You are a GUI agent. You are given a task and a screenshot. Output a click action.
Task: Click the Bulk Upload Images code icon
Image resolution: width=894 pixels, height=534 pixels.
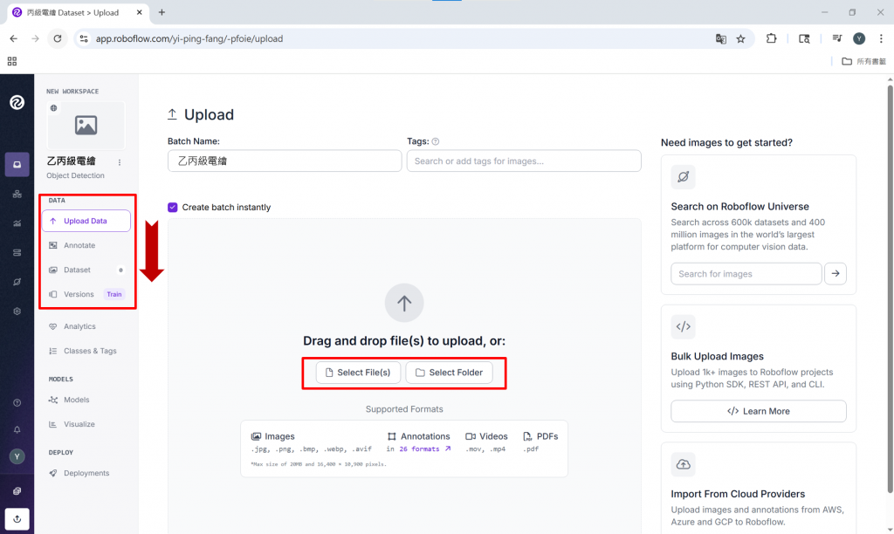tap(683, 326)
